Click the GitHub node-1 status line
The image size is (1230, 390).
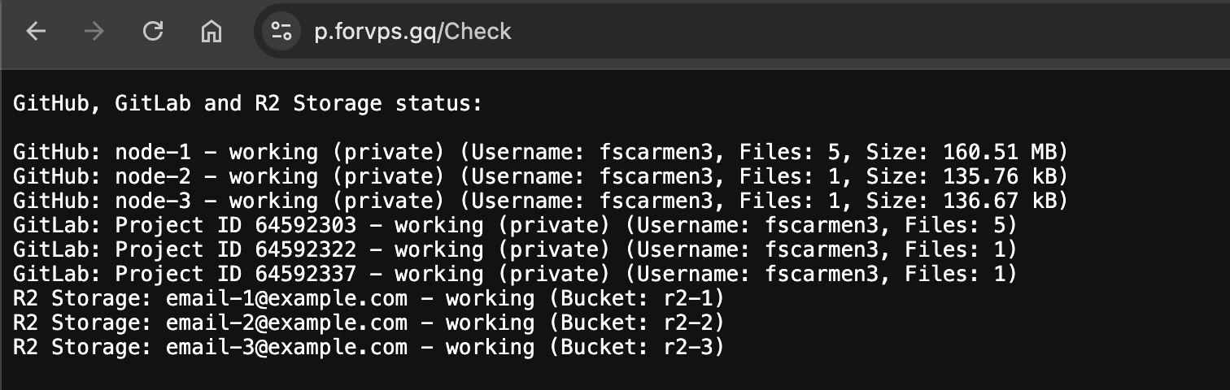(x=539, y=152)
